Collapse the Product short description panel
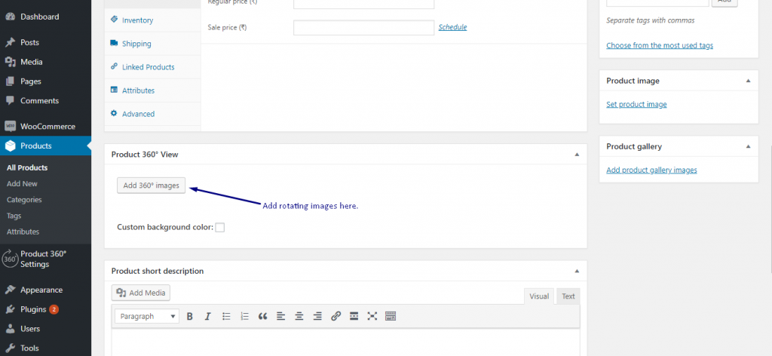Viewport: 772px width, 356px height. pos(577,272)
